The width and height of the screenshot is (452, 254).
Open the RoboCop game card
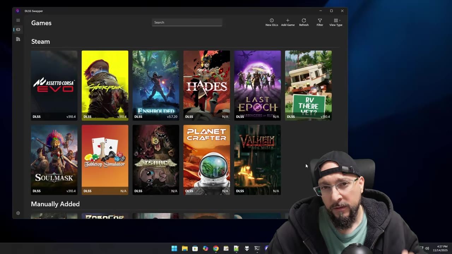[105, 216]
